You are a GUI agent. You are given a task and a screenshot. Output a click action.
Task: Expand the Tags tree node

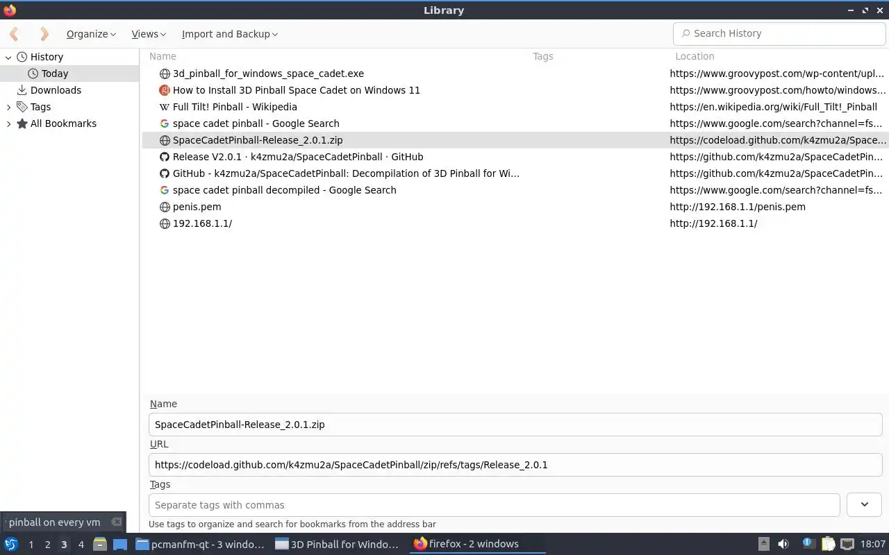pyautogui.click(x=8, y=107)
